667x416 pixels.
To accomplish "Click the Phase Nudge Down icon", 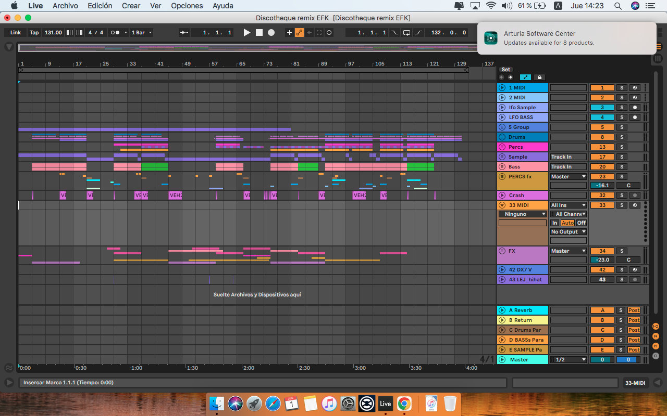I will point(69,32).
